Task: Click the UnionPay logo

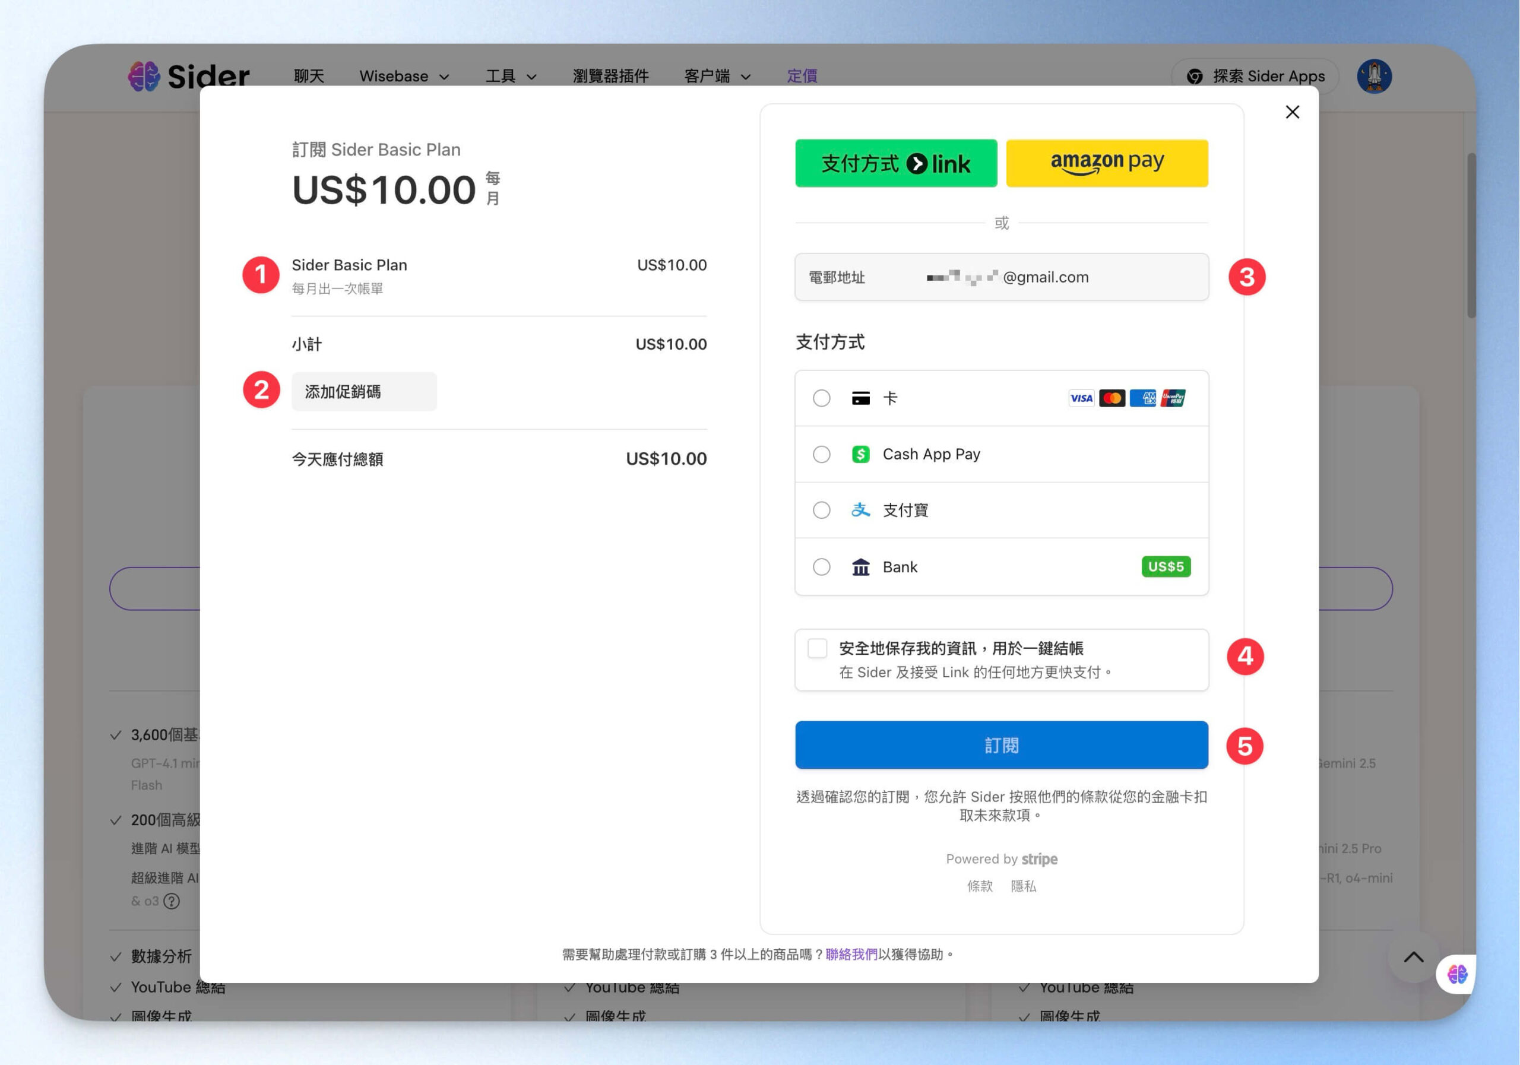Action: pos(1173,398)
